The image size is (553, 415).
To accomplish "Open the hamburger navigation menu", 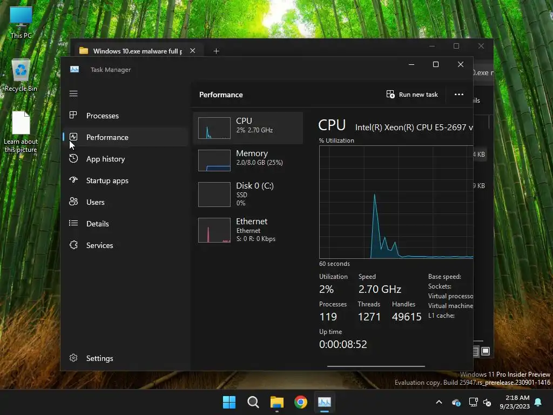I will 73,93.
